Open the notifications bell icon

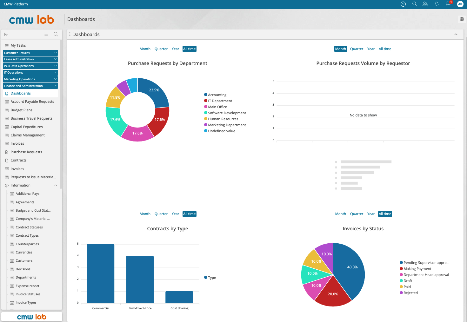tap(437, 4)
